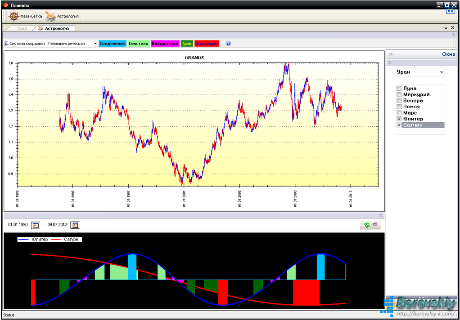This screenshot has height=320, width=460.
Task: Toggle the Трин aspect button
Action: [187, 44]
